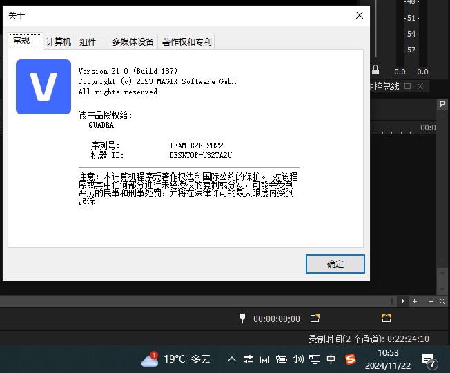Click the 该产品授权给 label
The width and height of the screenshot is (450, 373).
coord(106,115)
